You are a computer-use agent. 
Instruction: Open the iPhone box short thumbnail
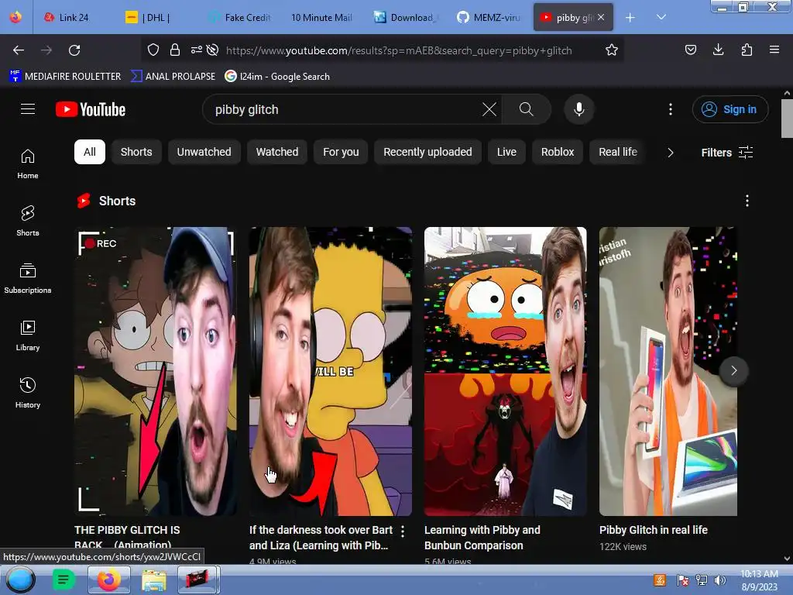[x=668, y=371]
